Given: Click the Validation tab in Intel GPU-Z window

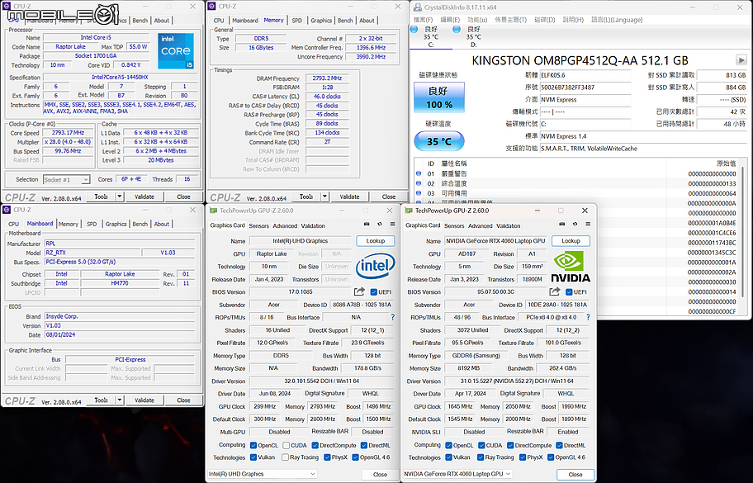Looking at the screenshot, I should [x=313, y=225].
